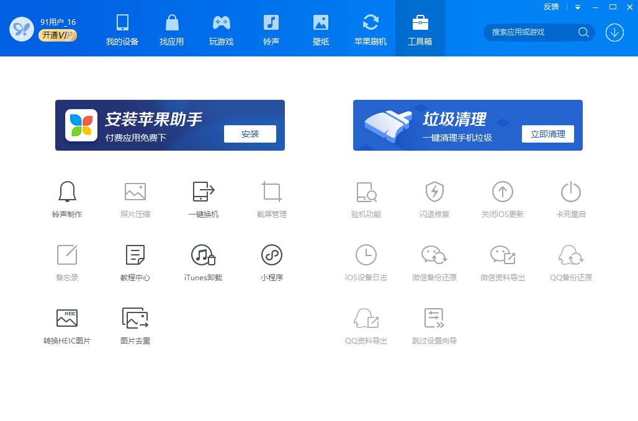Open the 小程序 mini programs tool

(272, 262)
